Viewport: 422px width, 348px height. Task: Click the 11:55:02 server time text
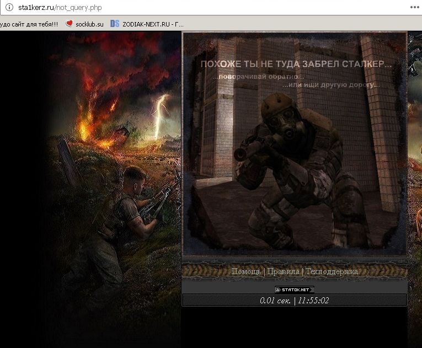click(x=314, y=301)
